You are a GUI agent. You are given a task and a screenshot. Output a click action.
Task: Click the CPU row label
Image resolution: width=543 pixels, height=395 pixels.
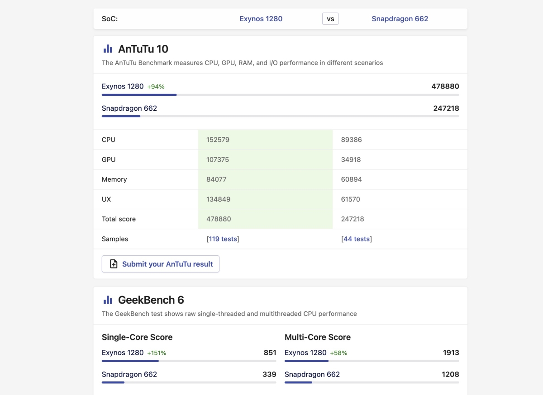(109, 140)
